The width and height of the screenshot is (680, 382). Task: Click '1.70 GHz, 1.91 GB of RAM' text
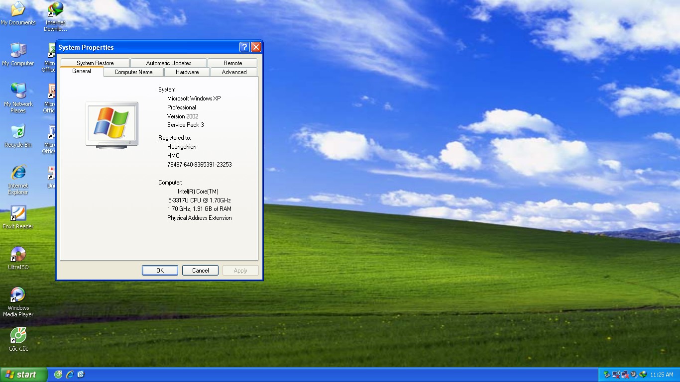[x=199, y=209]
